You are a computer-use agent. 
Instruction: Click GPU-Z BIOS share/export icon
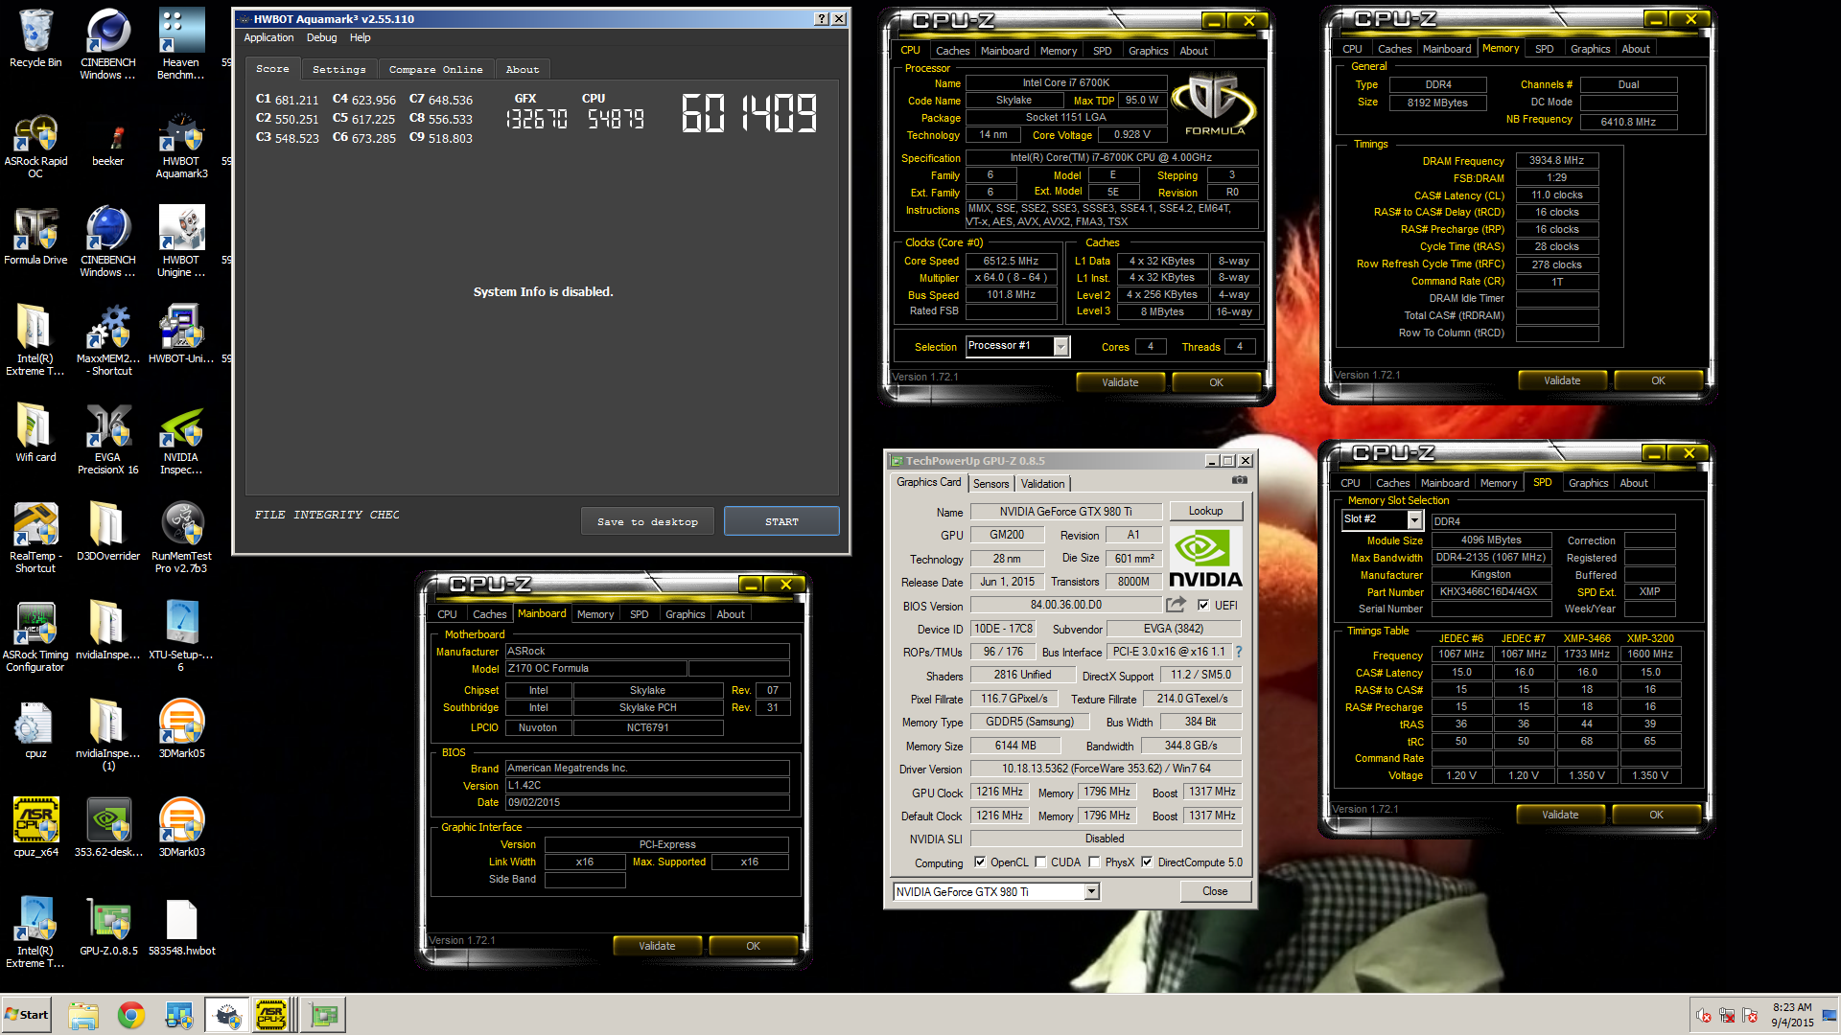[1176, 605]
